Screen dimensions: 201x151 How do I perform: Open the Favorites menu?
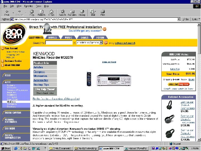[28, 6]
